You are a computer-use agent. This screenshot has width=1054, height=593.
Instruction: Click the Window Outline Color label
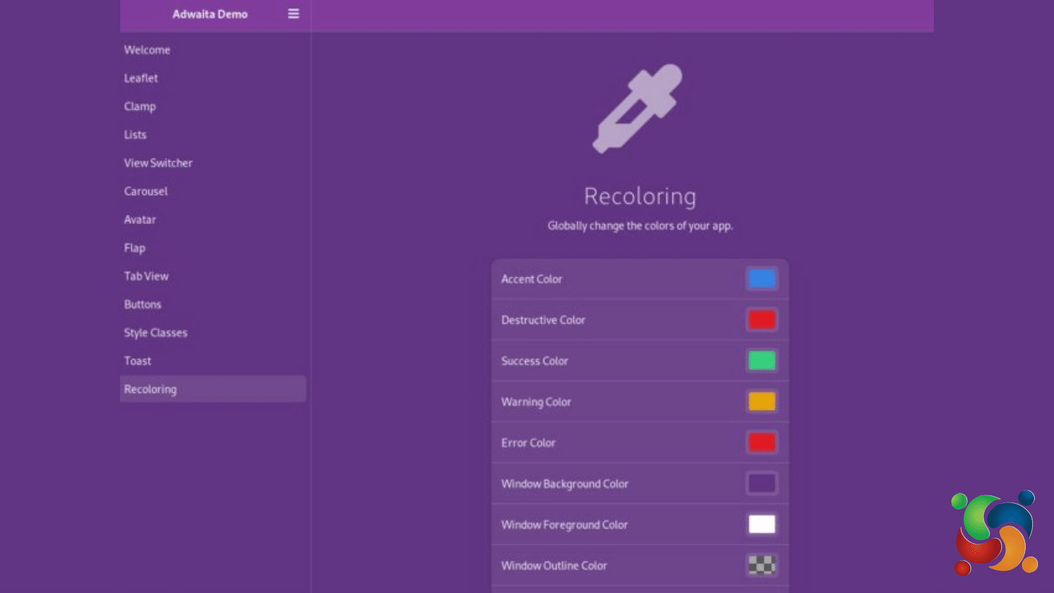point(554,566)
